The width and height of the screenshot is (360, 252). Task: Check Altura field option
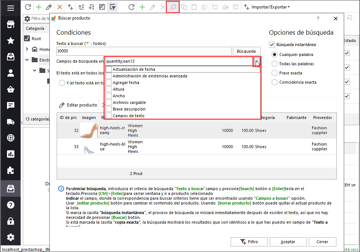pyautogui.click(x=109, y=89)
